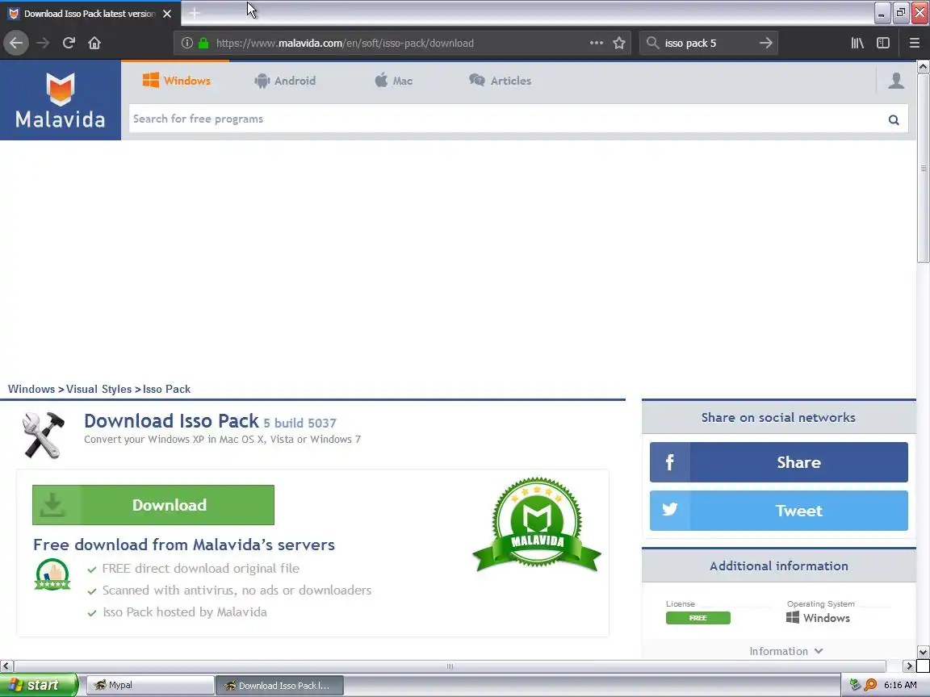Viewport: 930px width, 697px height.
Task: Click the Malavida logo
Action: tap(61, 100)
